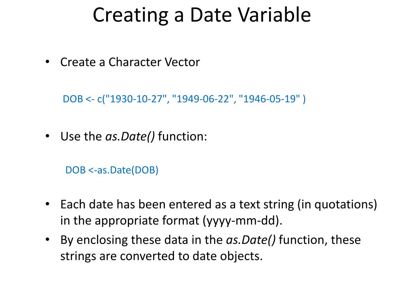Click the bullet before Each date has

coord(47,204)
